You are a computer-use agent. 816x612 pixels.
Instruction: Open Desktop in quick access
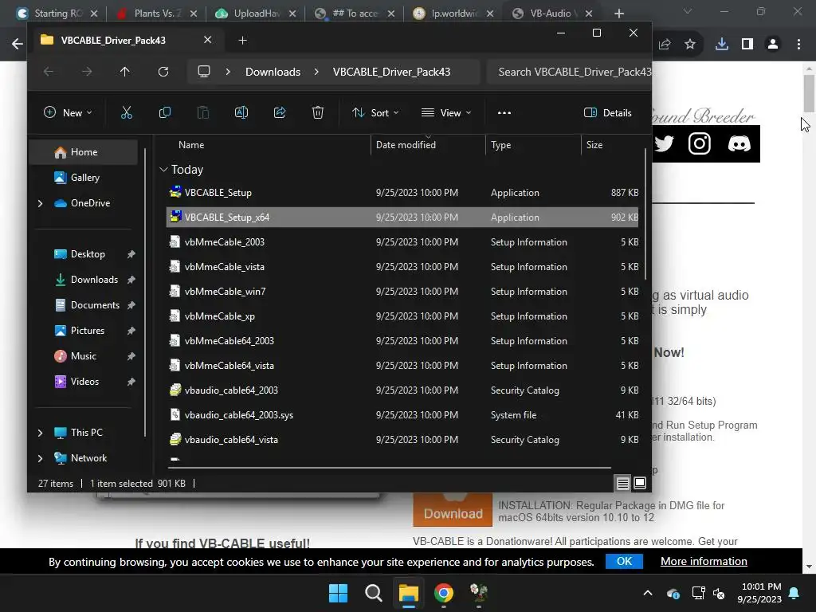(88, 254)
